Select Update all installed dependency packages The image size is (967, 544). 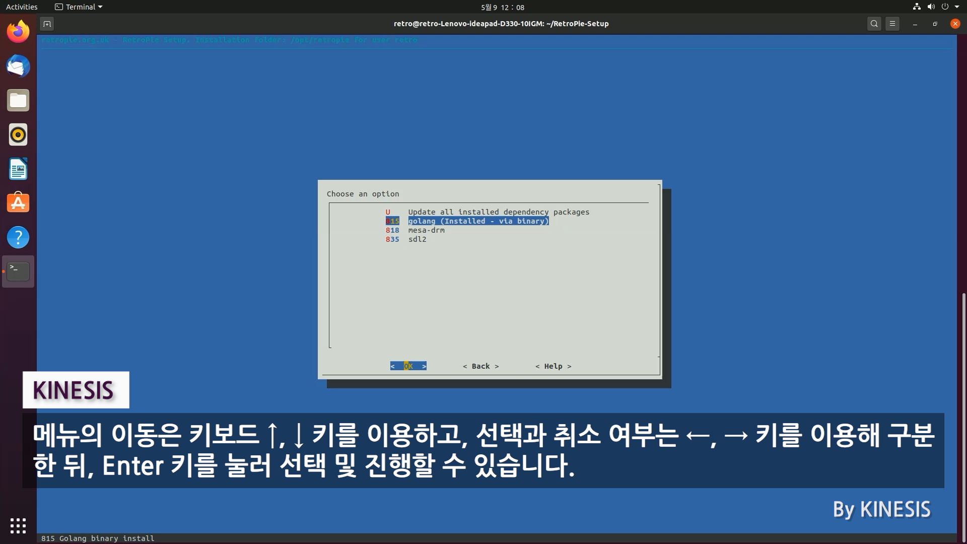pos(498,212)
